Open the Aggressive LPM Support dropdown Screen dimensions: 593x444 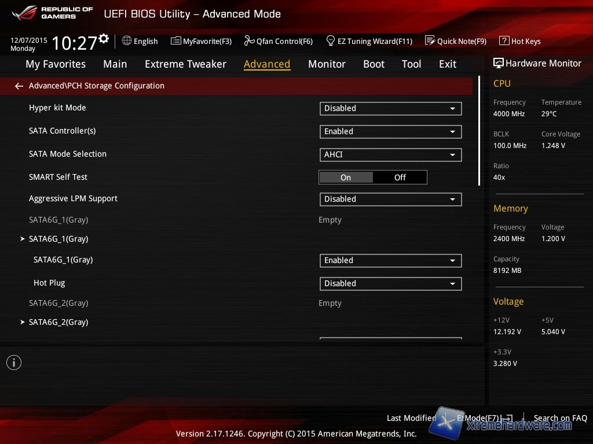pyautogui.click(x=390, y=199)
